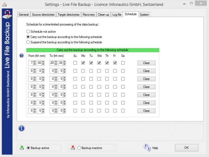Switch to the Target directories tab

69,14
